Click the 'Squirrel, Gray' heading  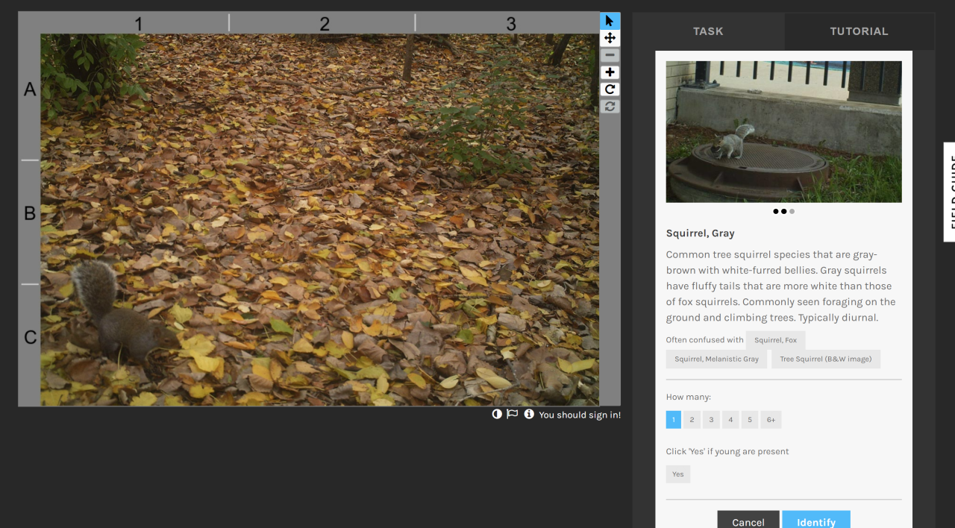tap(701, 233)
